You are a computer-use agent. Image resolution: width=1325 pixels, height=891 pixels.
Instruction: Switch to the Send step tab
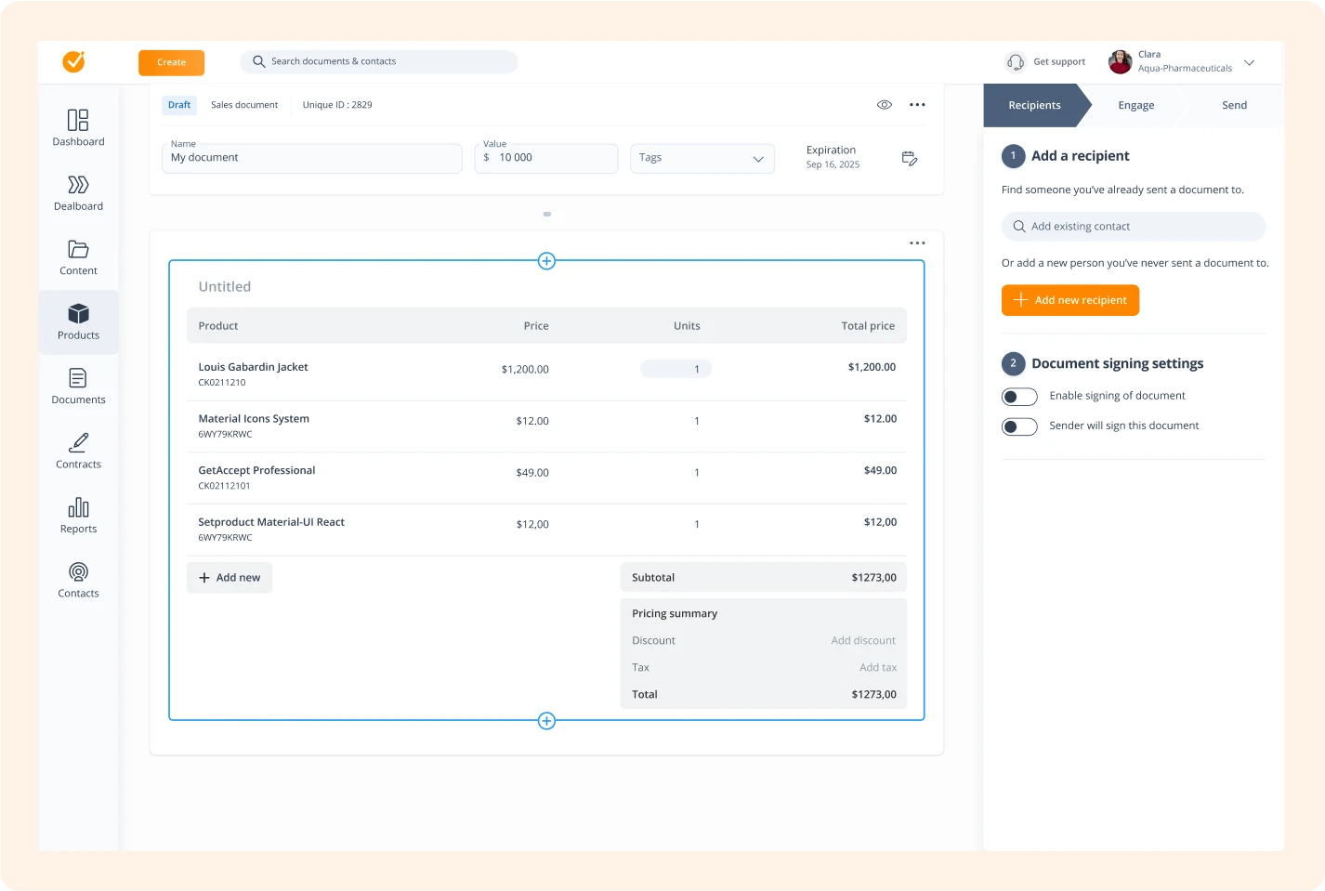click(1234, 105)
